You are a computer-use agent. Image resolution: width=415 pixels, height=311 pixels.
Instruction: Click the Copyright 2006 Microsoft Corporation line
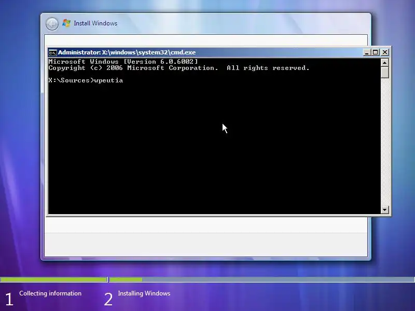(x=179, y=68)
